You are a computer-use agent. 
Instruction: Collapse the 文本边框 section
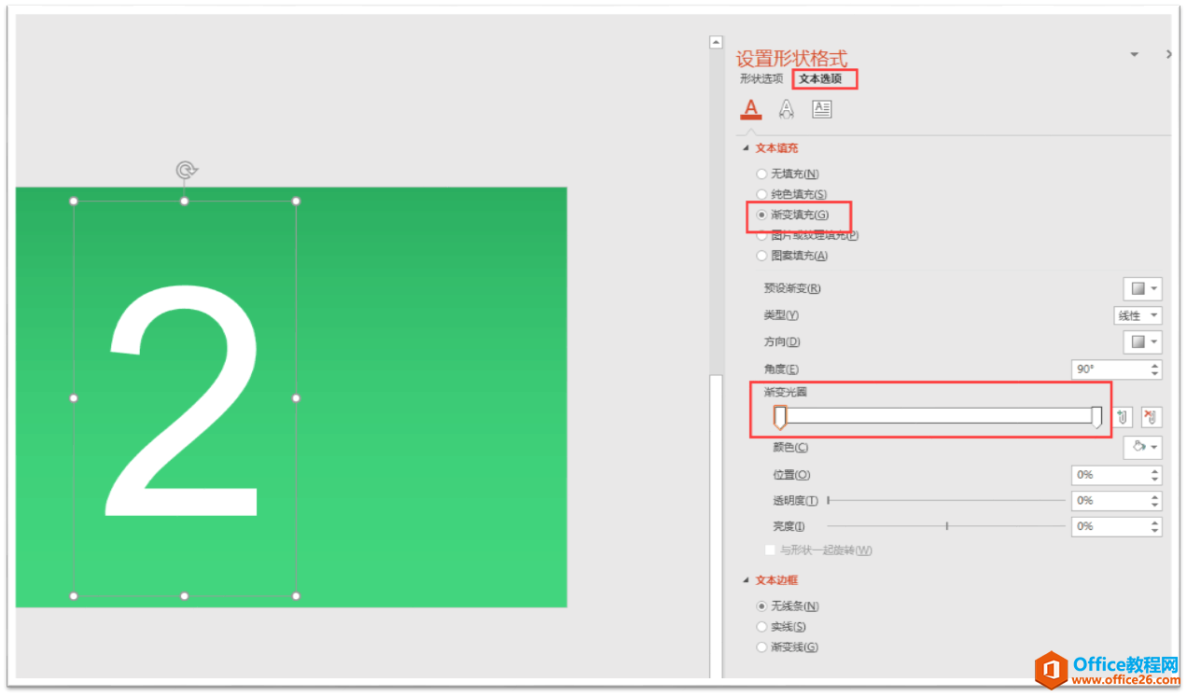point(747,579)
